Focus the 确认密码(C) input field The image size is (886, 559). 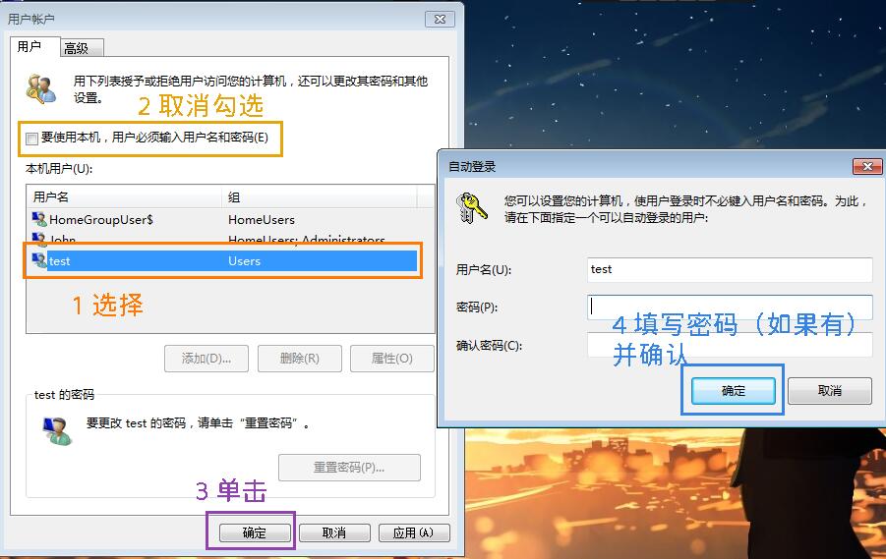[x=730, y=345]
